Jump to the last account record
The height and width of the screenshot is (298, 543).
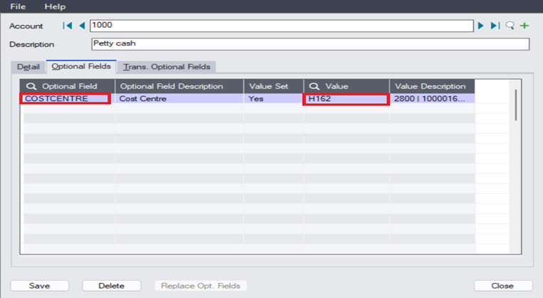[495, 26]
